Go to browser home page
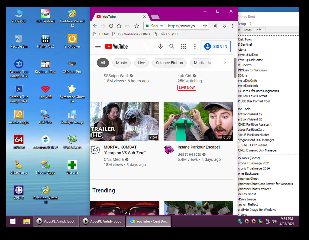This screenshot has width=309, height=240. point(119,26)
